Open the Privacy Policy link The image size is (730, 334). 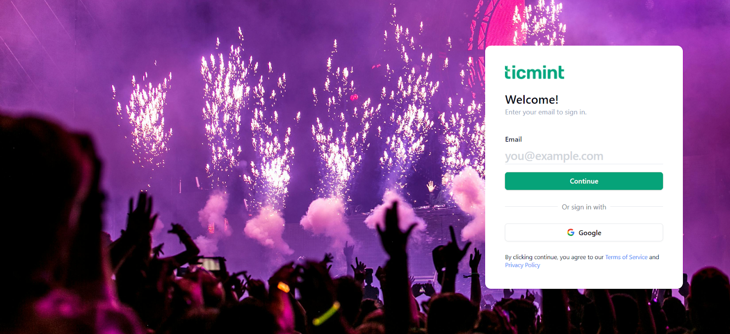522,265
